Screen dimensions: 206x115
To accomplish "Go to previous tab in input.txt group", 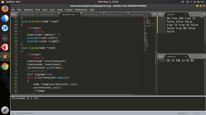I will (159, 14).
